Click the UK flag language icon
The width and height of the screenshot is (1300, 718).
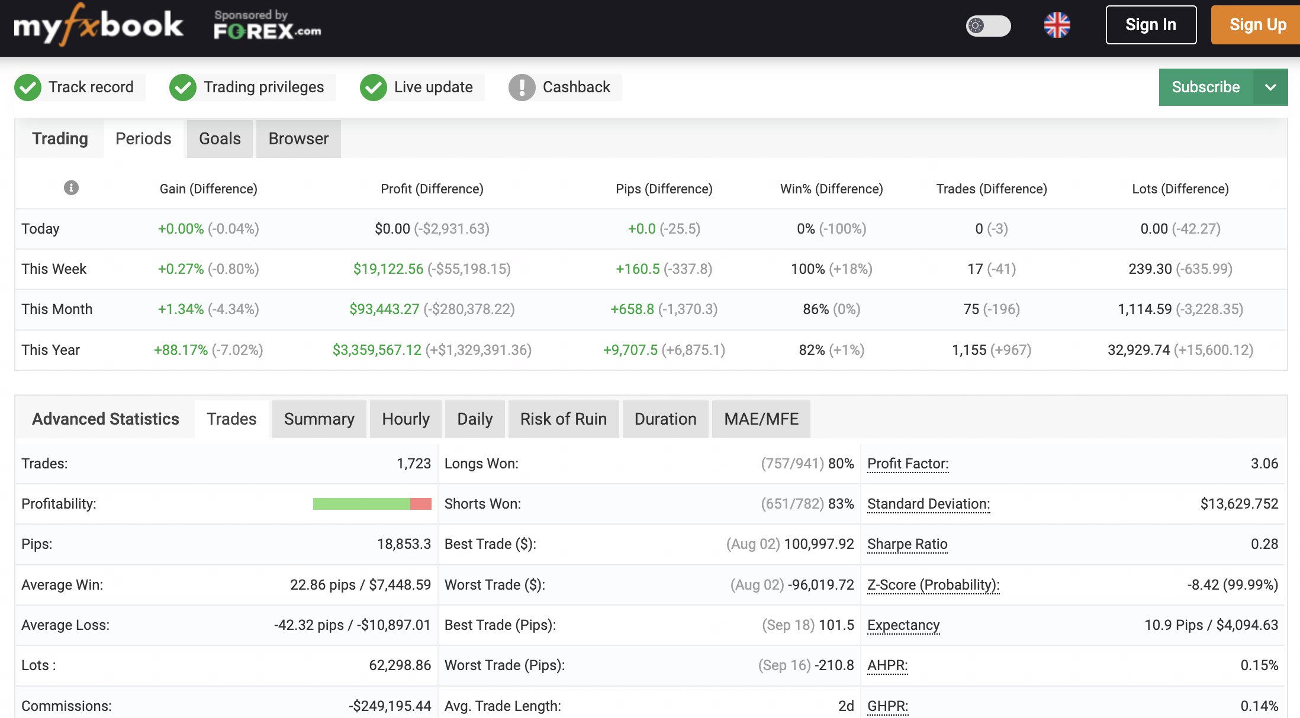pyautogui.click(x=1057, y=25)
